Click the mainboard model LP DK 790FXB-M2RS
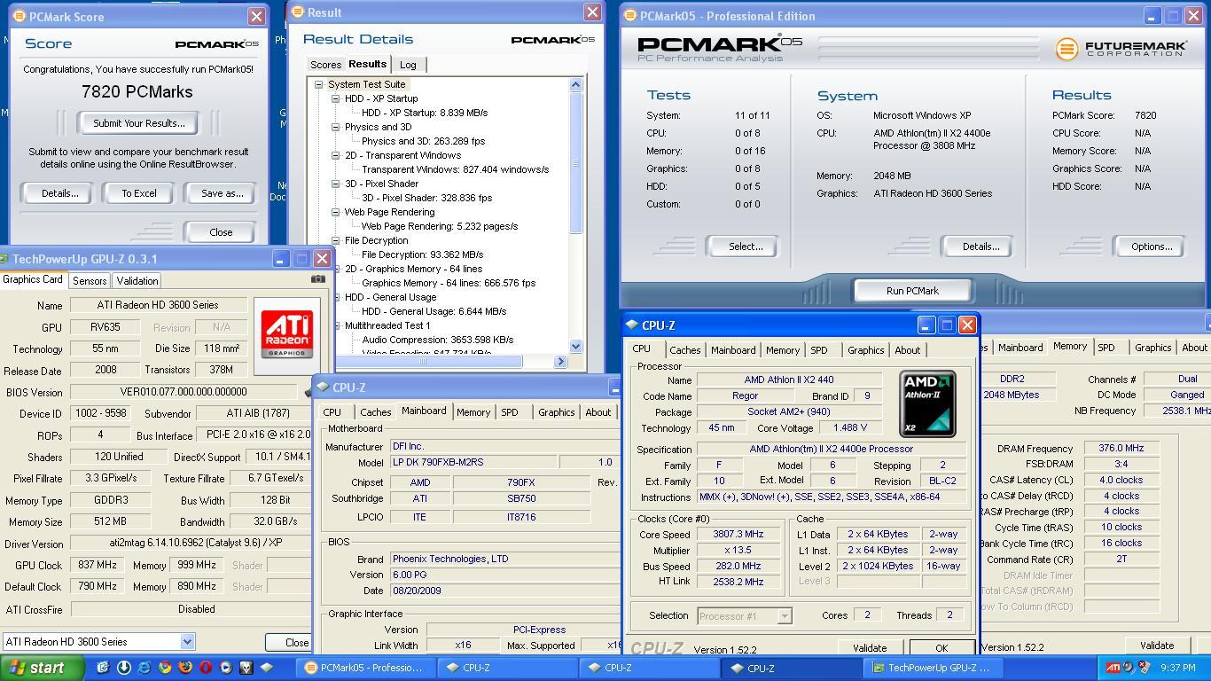This screenshot has width=1211, height=681. [473, 462]
